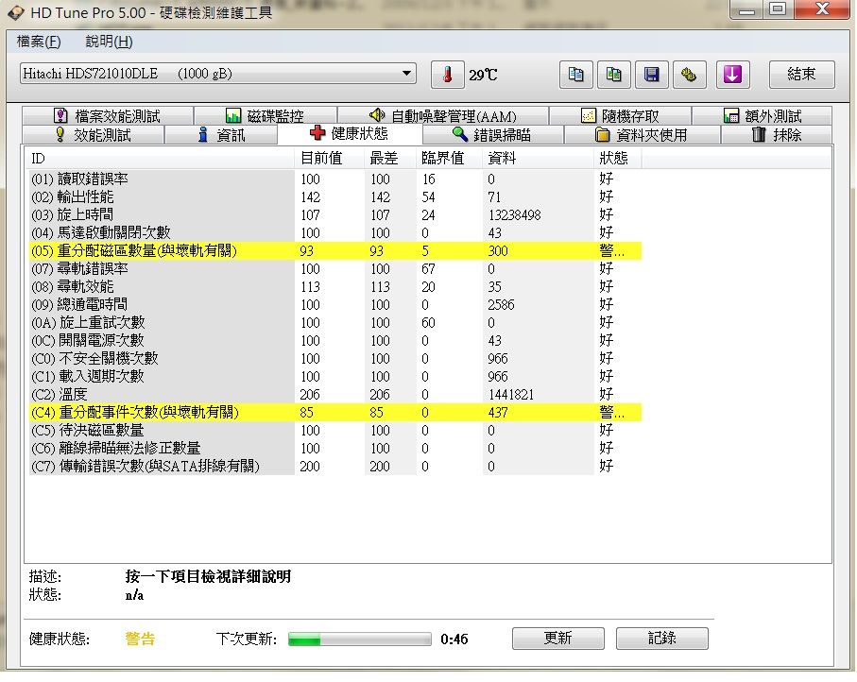The width and height of the screenshot is (857, 682).
Task: Click the yellow 警告 health status text
Action: (140, 639)
